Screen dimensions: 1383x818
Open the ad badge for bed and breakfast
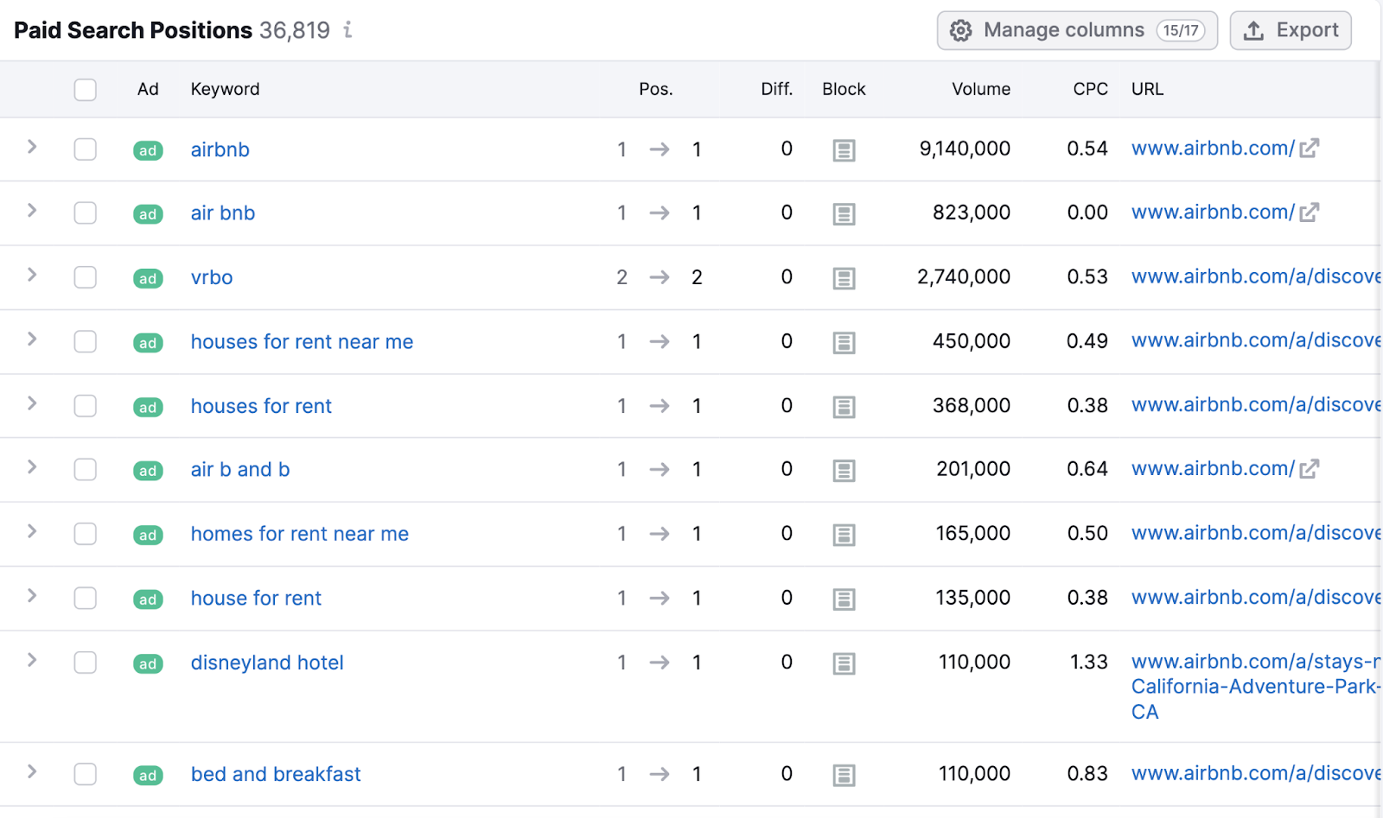coord(148,776)
